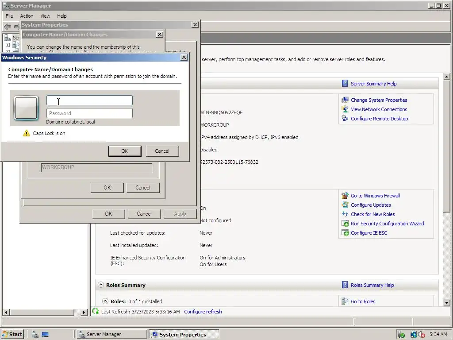Click Cancel in Computer Name/Domain Changes dialog

143,188
